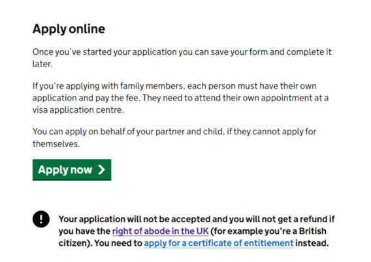The image size is (371, 262).
Task: Click the chevron arrow inside Apply now
Action: click(101, 169)
